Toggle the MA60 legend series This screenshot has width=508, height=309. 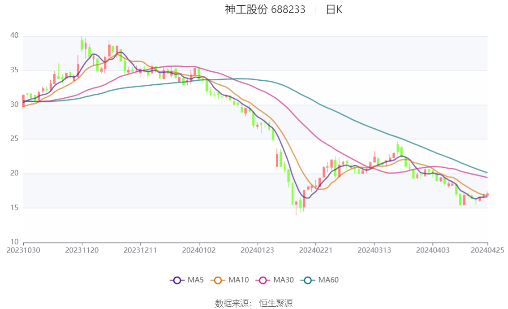[319, 280]
